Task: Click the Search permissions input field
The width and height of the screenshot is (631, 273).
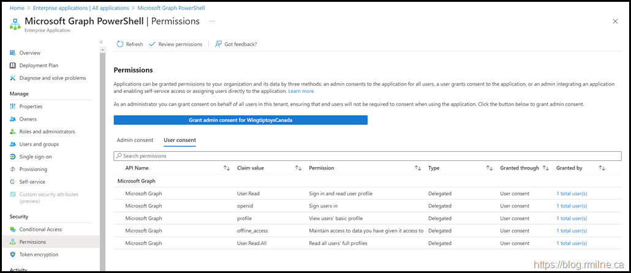Action: click(x=368, y=156)
